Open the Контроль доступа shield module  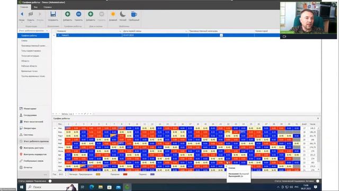pyautogui.click(x=34, y=147)
